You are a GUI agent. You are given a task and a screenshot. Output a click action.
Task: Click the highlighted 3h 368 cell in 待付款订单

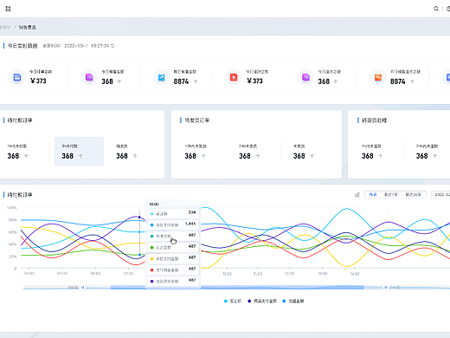(79, 152)
